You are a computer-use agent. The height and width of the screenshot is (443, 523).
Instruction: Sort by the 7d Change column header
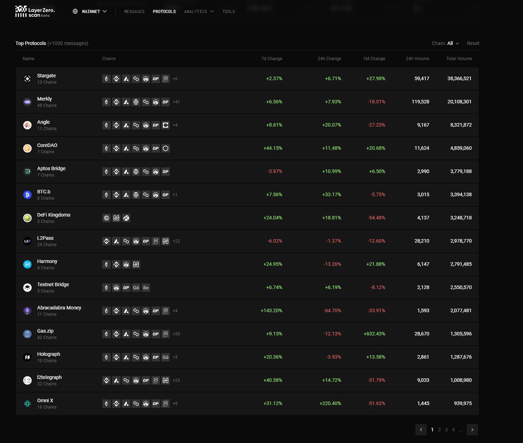tap(272, 58)
